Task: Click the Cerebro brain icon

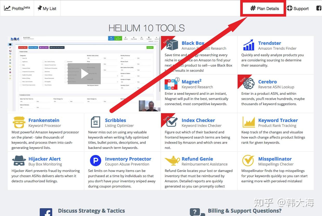Action: pyautogui.click(x=249, y=84)
